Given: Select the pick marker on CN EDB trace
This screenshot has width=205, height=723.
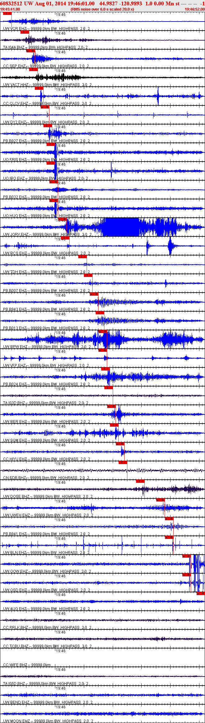Looking at the screenshot, I should 123,463.
